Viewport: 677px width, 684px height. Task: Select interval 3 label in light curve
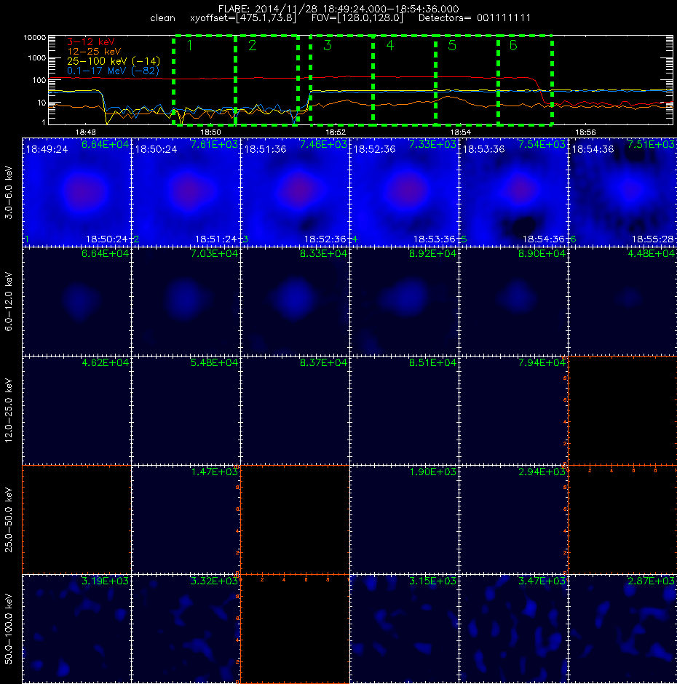(328, 45)
